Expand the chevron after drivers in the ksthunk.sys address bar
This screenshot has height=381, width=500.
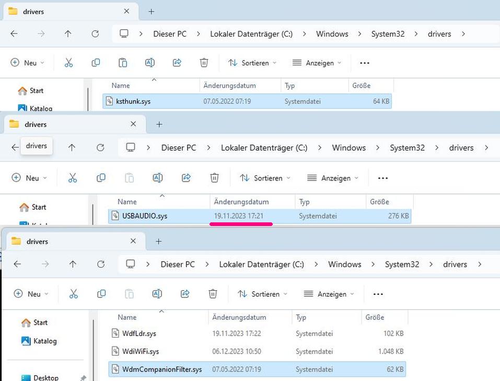pyautogui.click(x=463, y=34)
